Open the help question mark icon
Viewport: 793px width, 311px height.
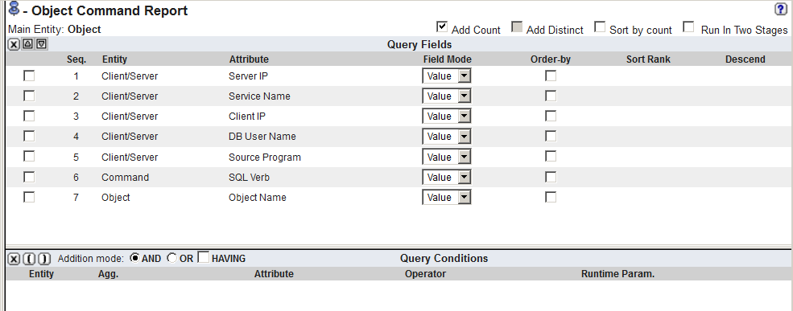coord(780,9)
